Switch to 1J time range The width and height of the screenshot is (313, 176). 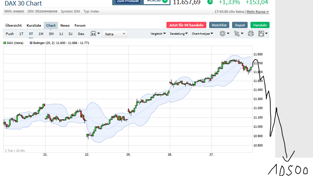(x=61, y=34)
